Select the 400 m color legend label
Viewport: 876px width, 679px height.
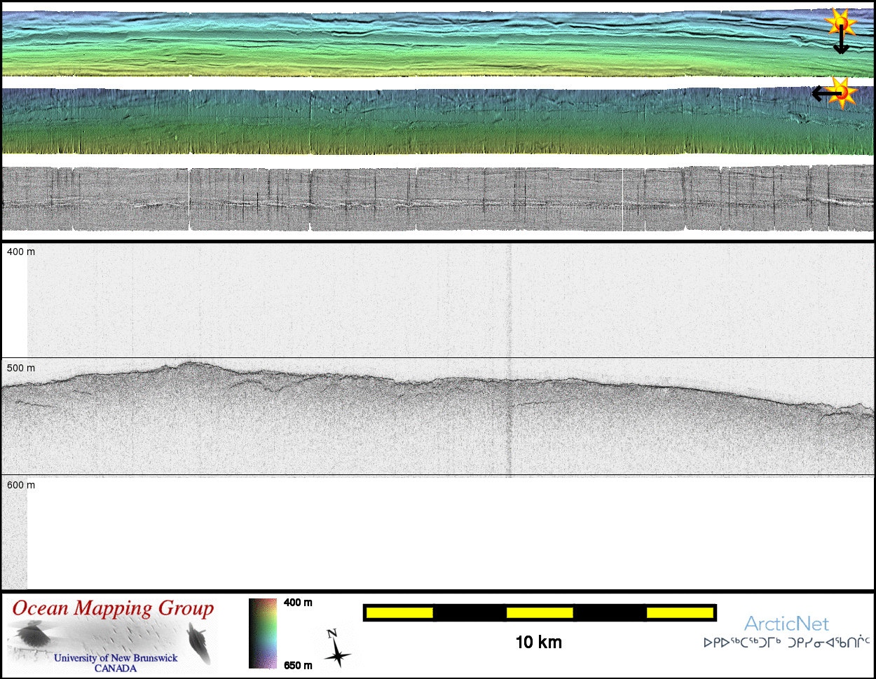(298, 603)
